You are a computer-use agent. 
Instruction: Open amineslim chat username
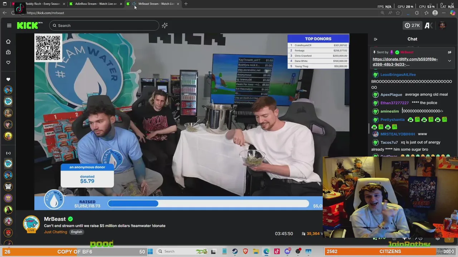coord(389,111)
